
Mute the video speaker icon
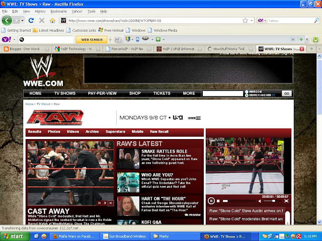[260, 201]
